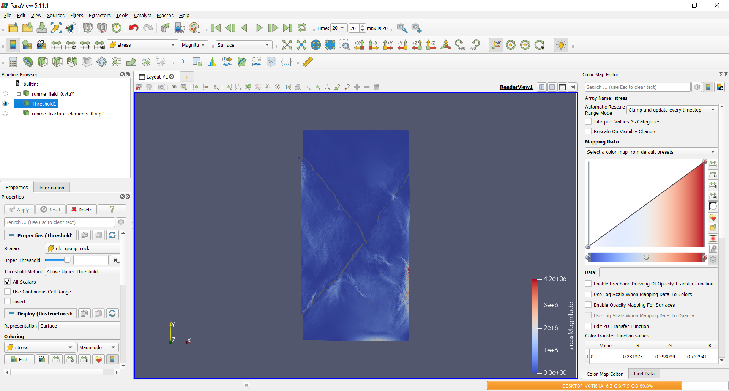This screenshot has width=729, height=391.
Task: Click the Undo arrow icon
Action: point(134,28)
